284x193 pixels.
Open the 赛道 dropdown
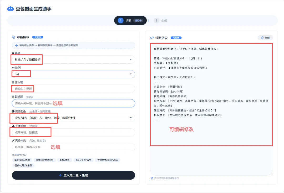coord(73,59)
